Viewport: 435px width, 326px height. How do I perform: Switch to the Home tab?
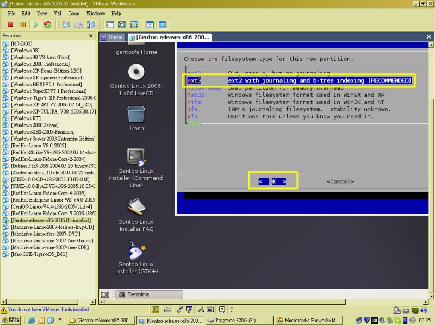point(112,37)
